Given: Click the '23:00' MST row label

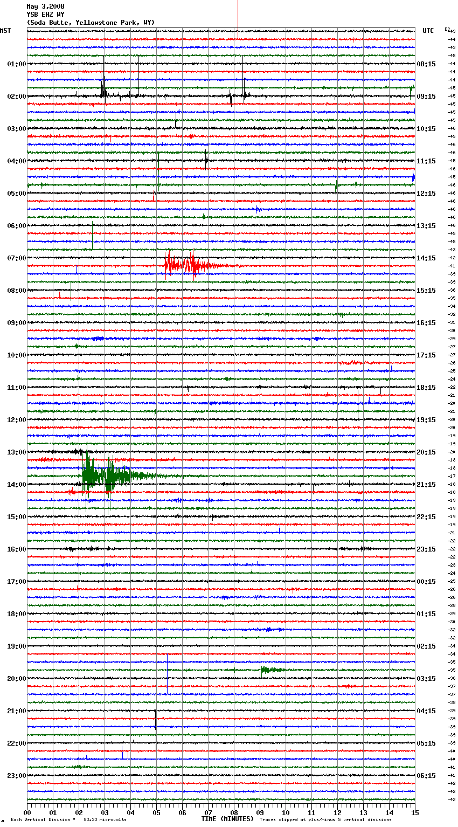Looking at the screenshot, I should [x=17, y=776].
